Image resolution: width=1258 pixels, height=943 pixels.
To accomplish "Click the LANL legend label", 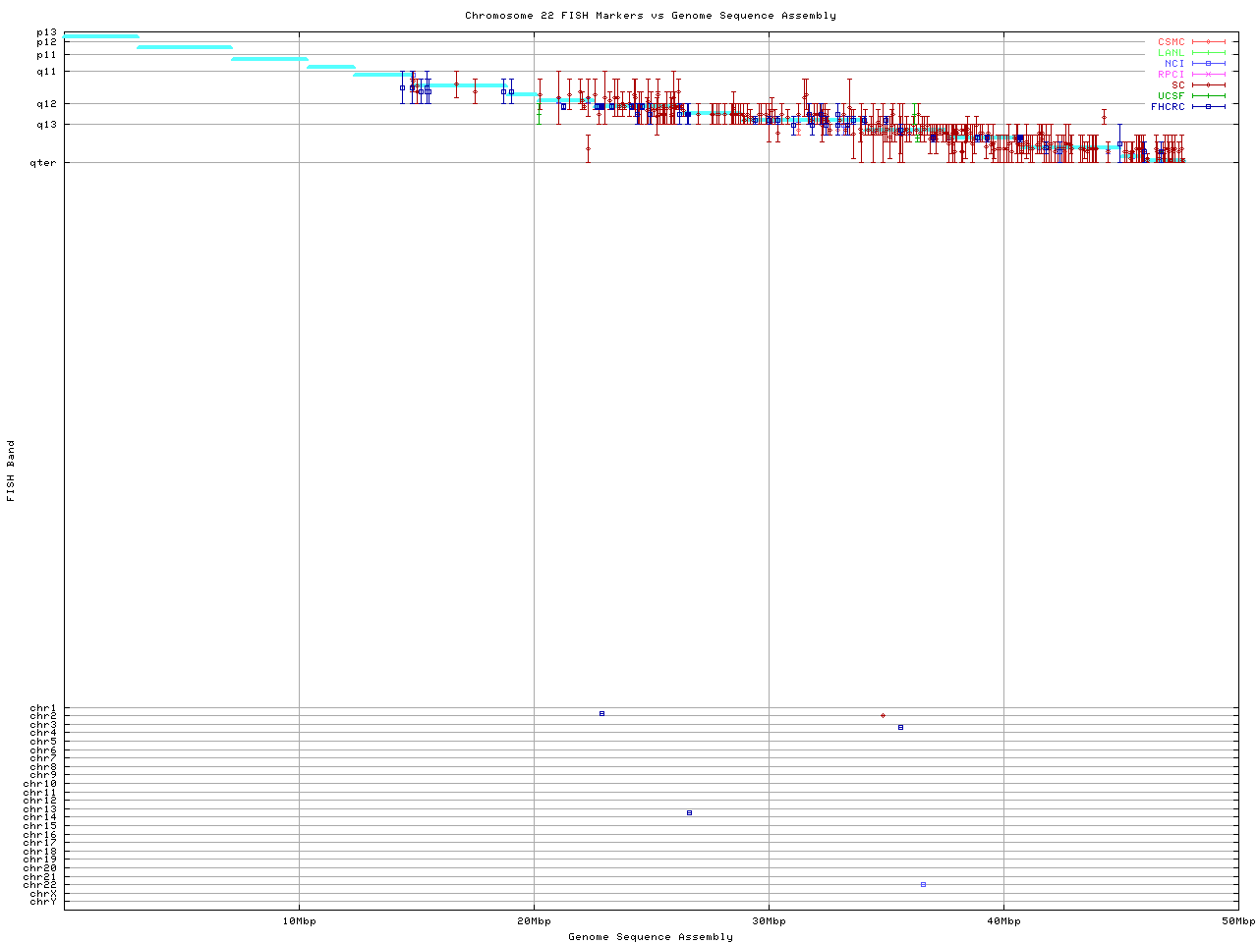I will 1171,53.
